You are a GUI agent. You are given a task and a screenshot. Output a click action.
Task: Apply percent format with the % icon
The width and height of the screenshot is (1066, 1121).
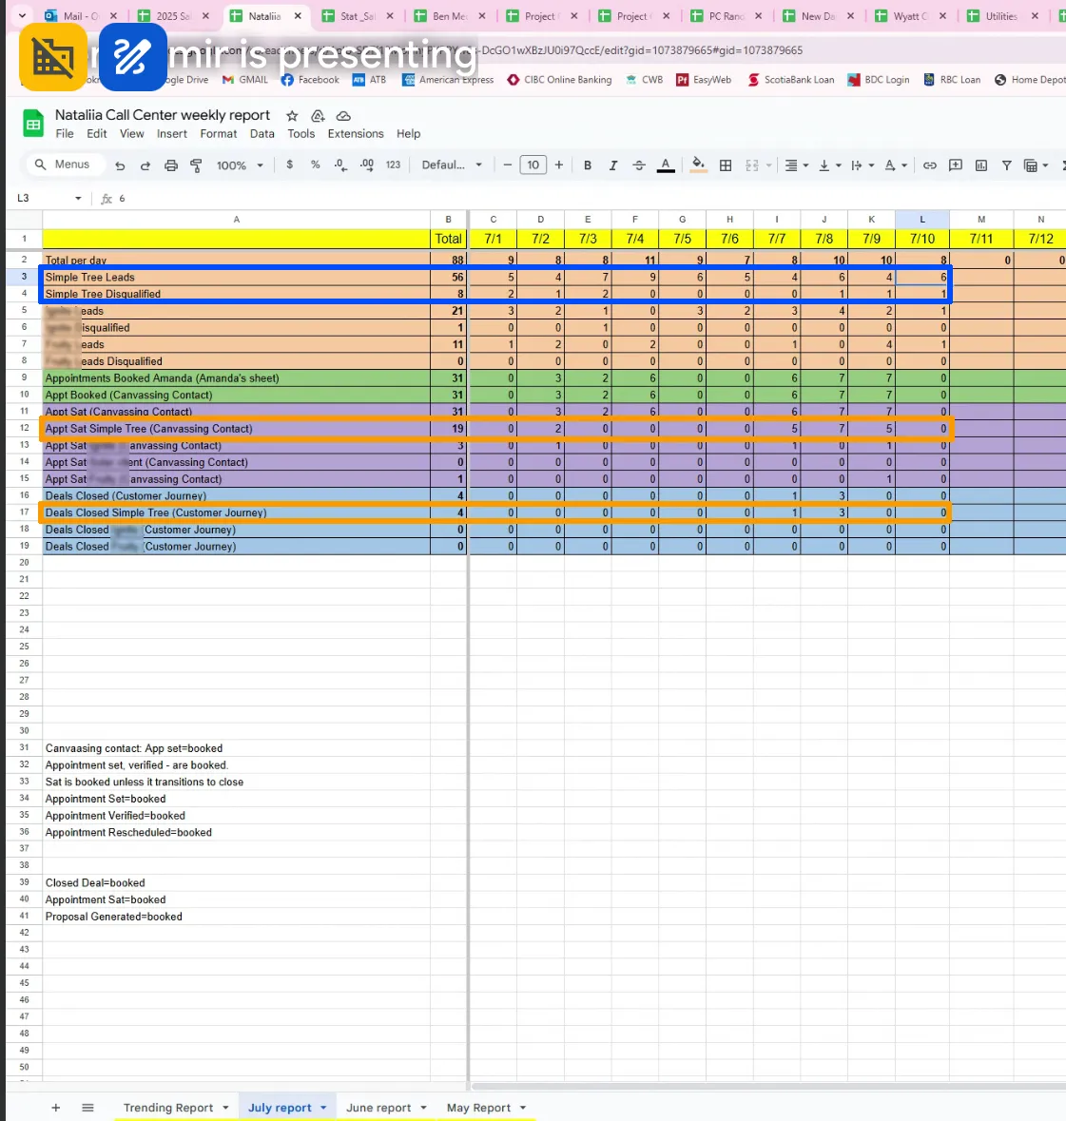click(x=316, y=164)
